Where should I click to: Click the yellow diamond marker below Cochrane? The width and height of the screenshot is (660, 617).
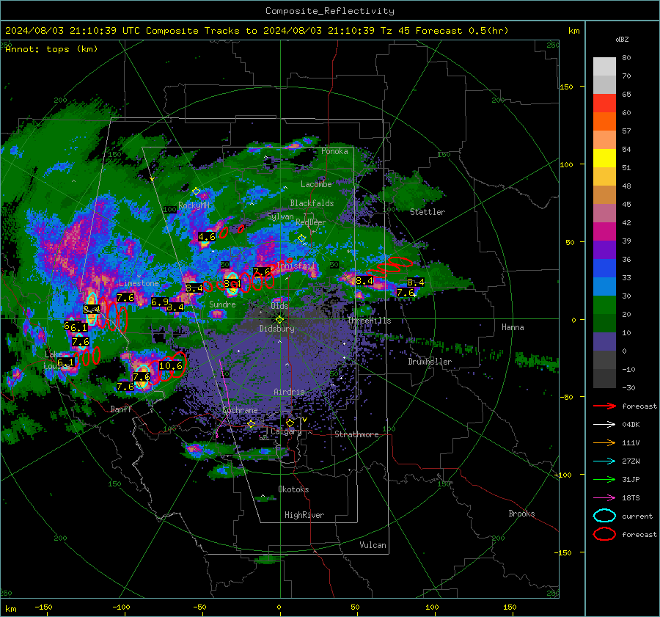251,423
